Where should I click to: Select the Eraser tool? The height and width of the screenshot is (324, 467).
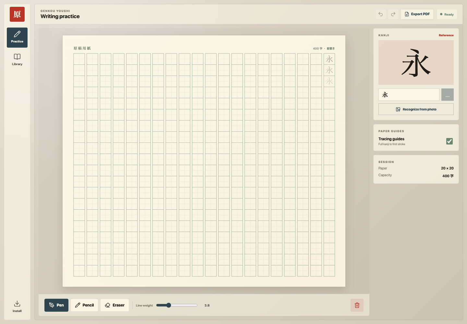tap(115, 305)
